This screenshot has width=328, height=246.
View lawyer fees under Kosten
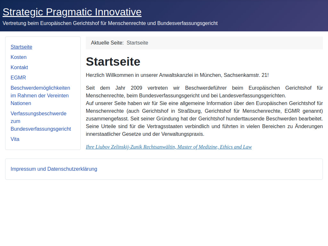tap(19, 57)
